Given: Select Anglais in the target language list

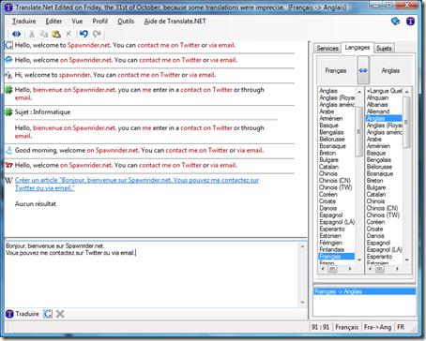Looking at the screenshot, I should point(384,118).
